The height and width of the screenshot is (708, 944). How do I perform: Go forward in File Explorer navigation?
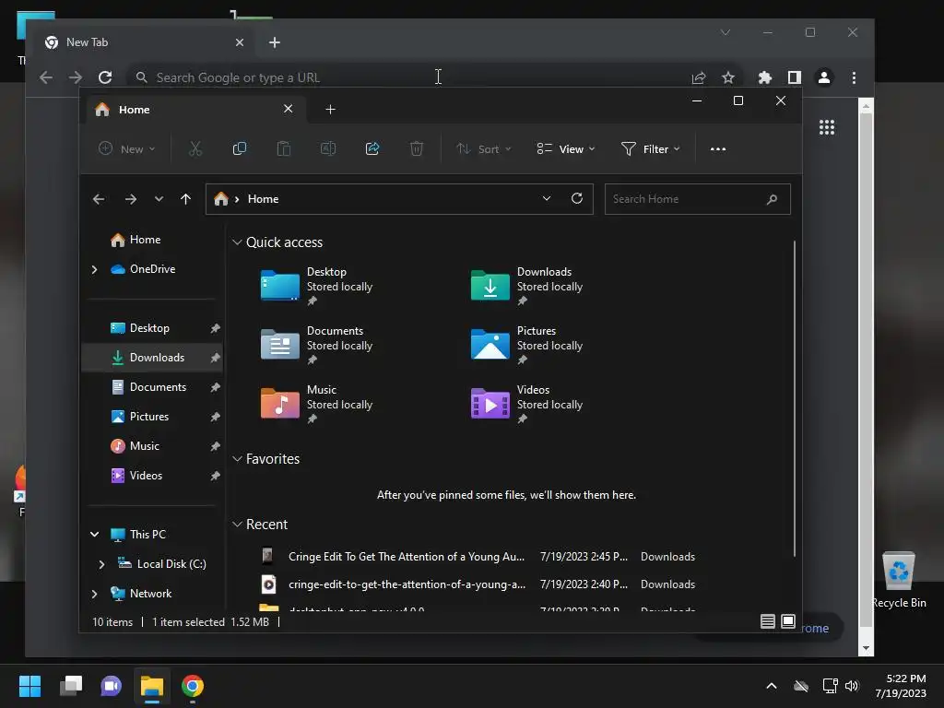pos(131,199)
